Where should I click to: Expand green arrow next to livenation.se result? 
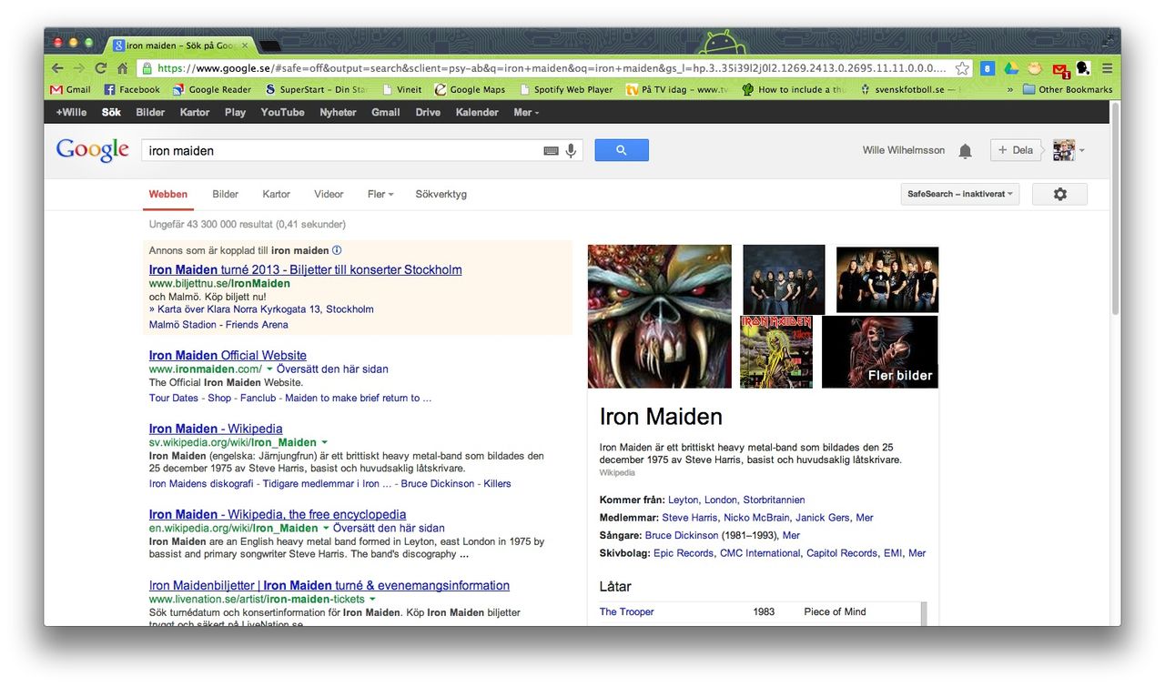point(373,600)
